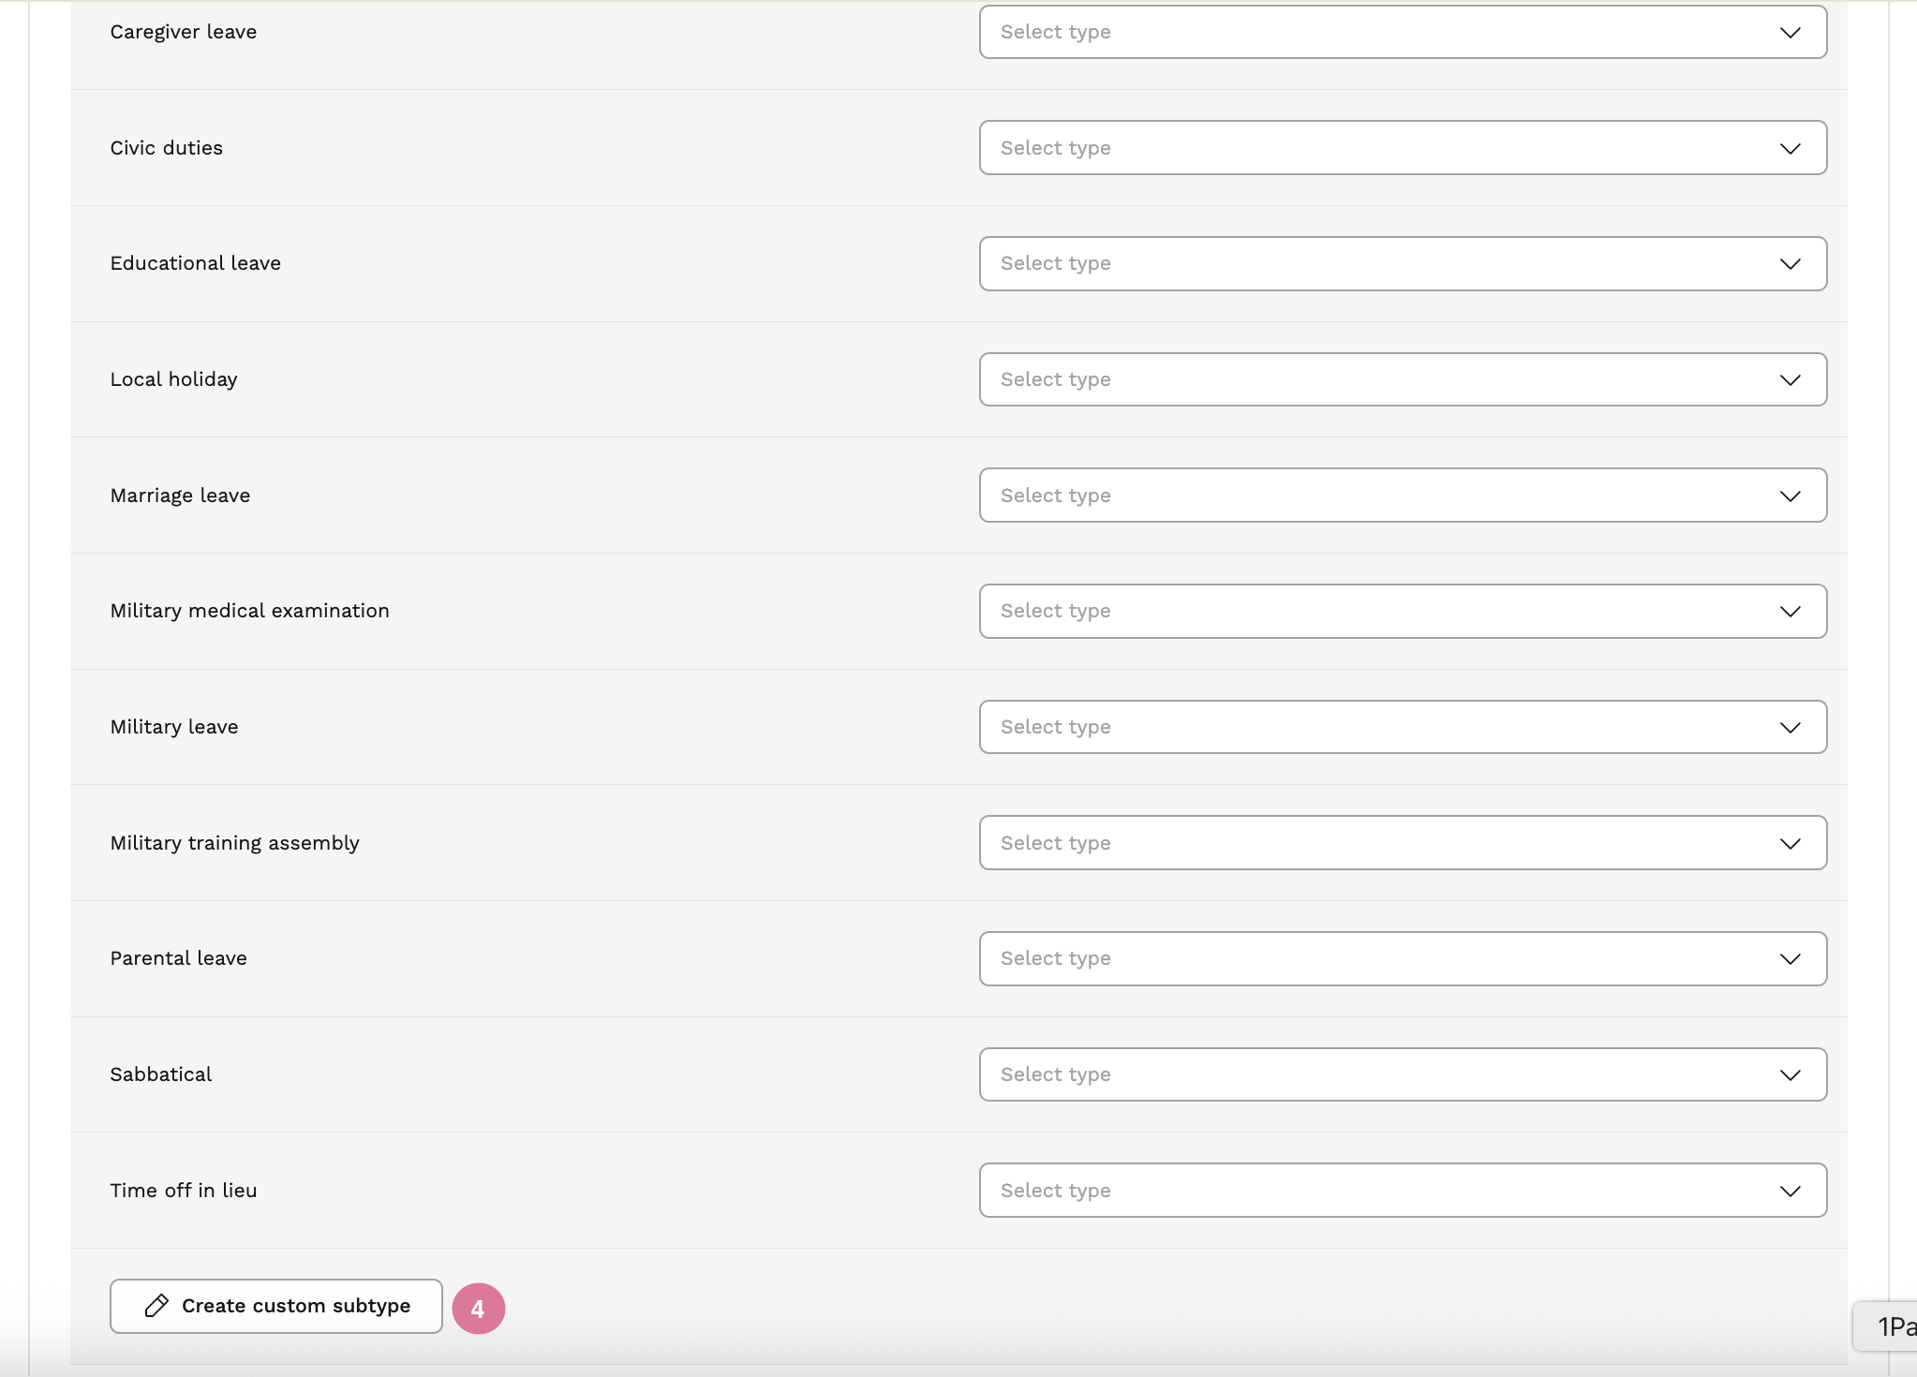Click the 'Sabbatical' label

(x=161, y=1074)
